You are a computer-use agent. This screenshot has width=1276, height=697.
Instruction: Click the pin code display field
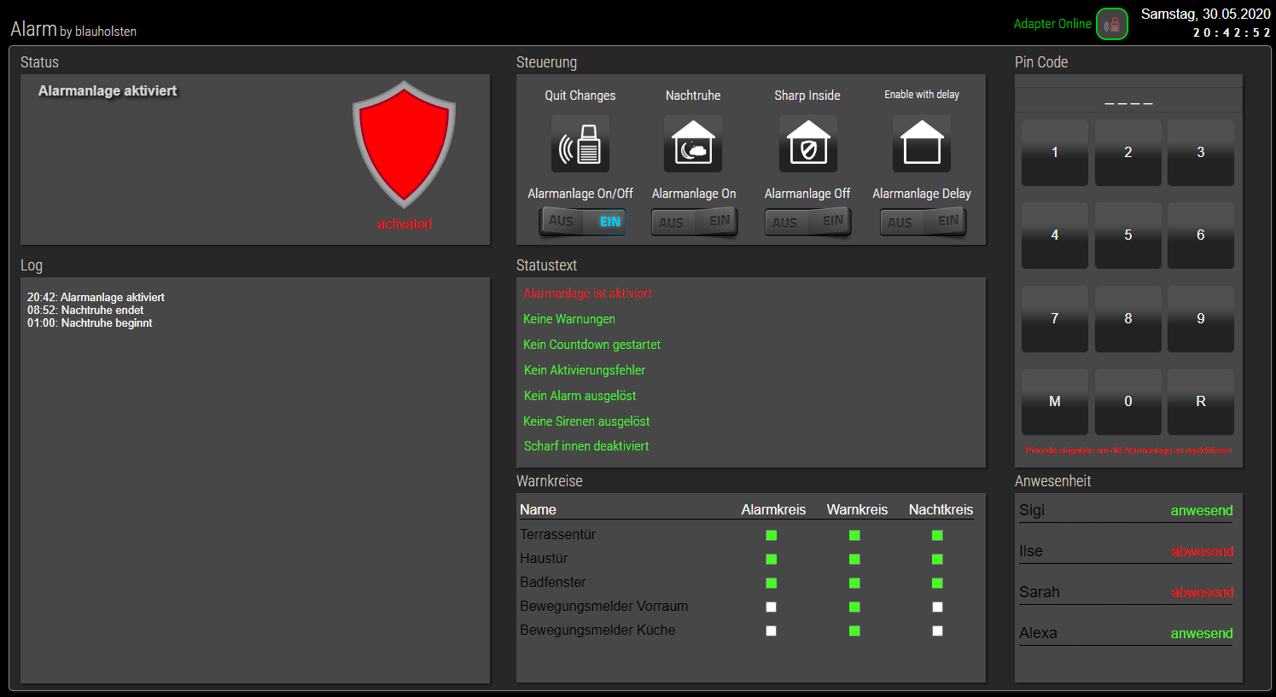pos(1128,100)
